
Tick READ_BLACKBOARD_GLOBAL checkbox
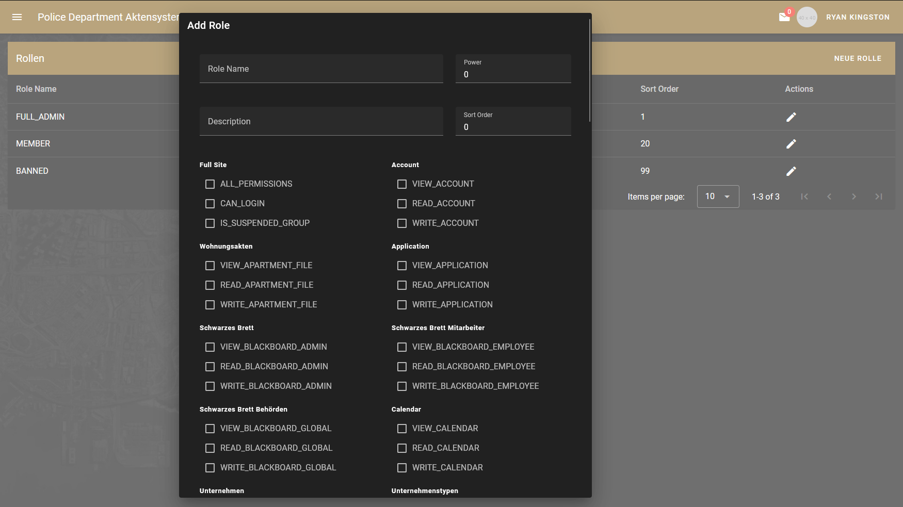point(210,448)
